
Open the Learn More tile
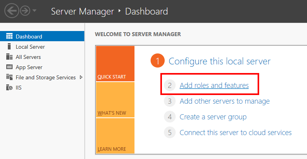115,136
